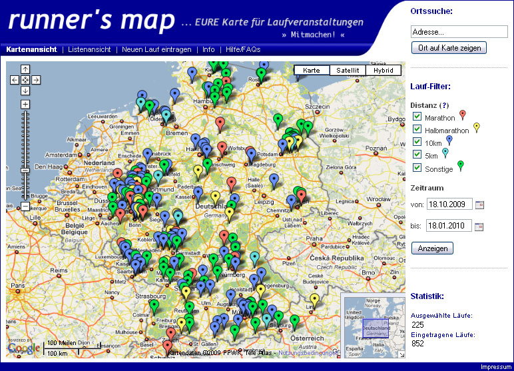The width and height of the screenshot is (514, 371).
Task: Pan the map right with arrow button
Action: coord(36,80)
